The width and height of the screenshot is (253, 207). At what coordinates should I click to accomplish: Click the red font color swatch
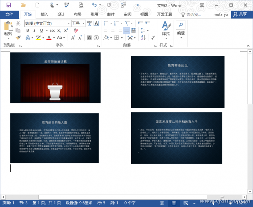pyautogui.click(x=49, y=38)
